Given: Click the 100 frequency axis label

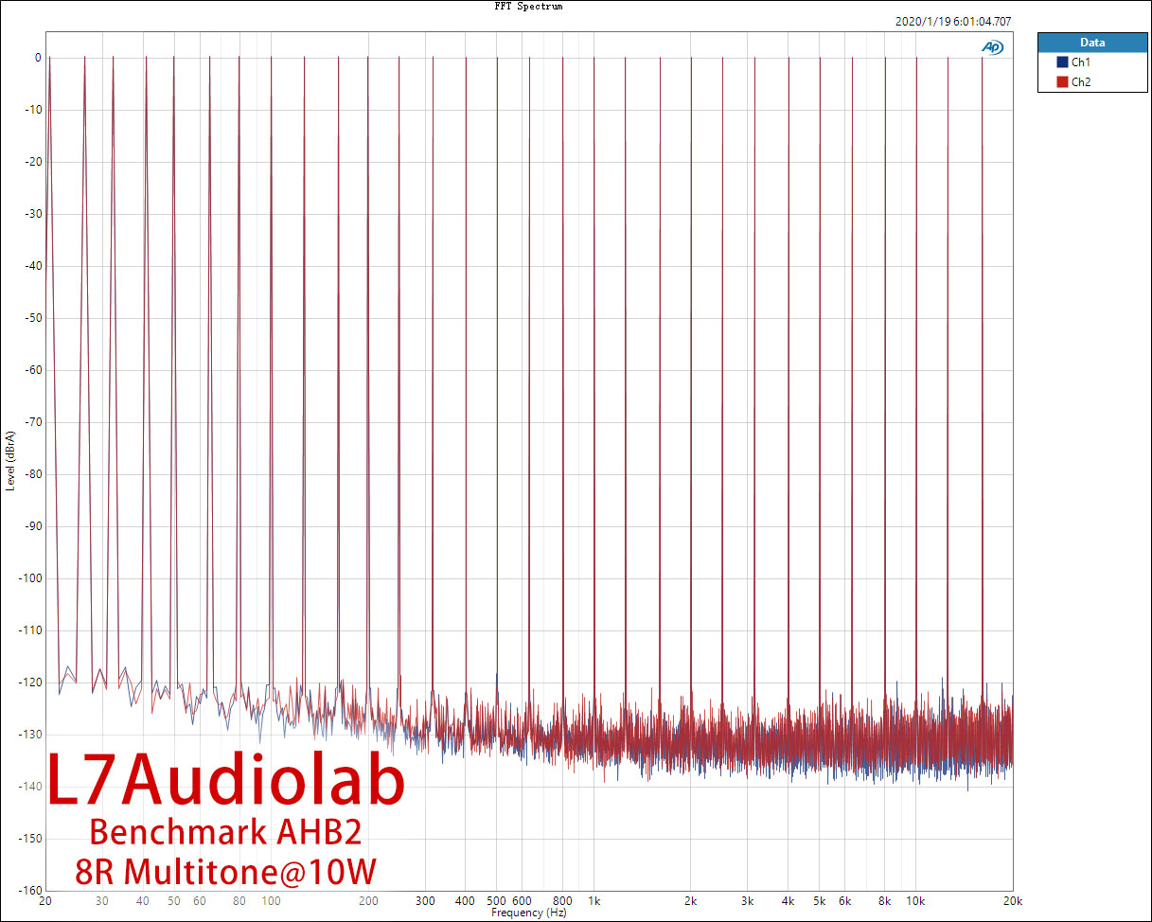Looking at the screenshot, I should (271, 901).
